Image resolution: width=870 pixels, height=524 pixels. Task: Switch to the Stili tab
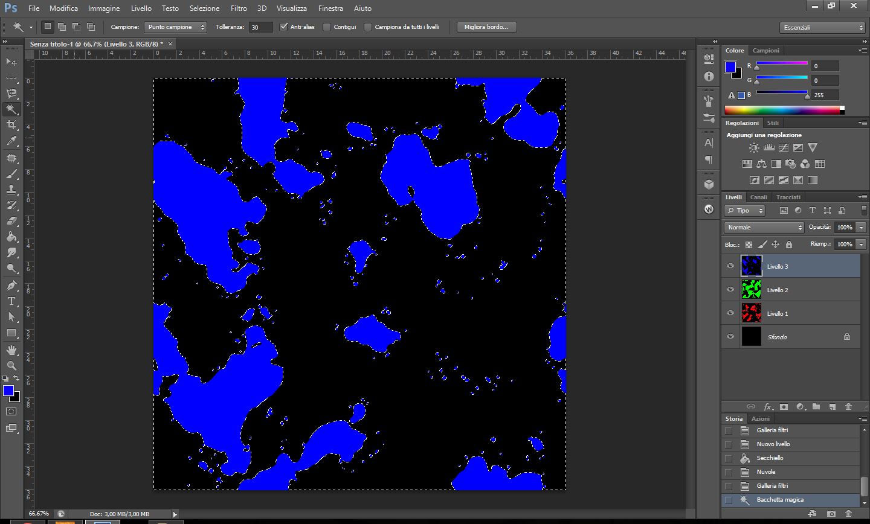773,123
